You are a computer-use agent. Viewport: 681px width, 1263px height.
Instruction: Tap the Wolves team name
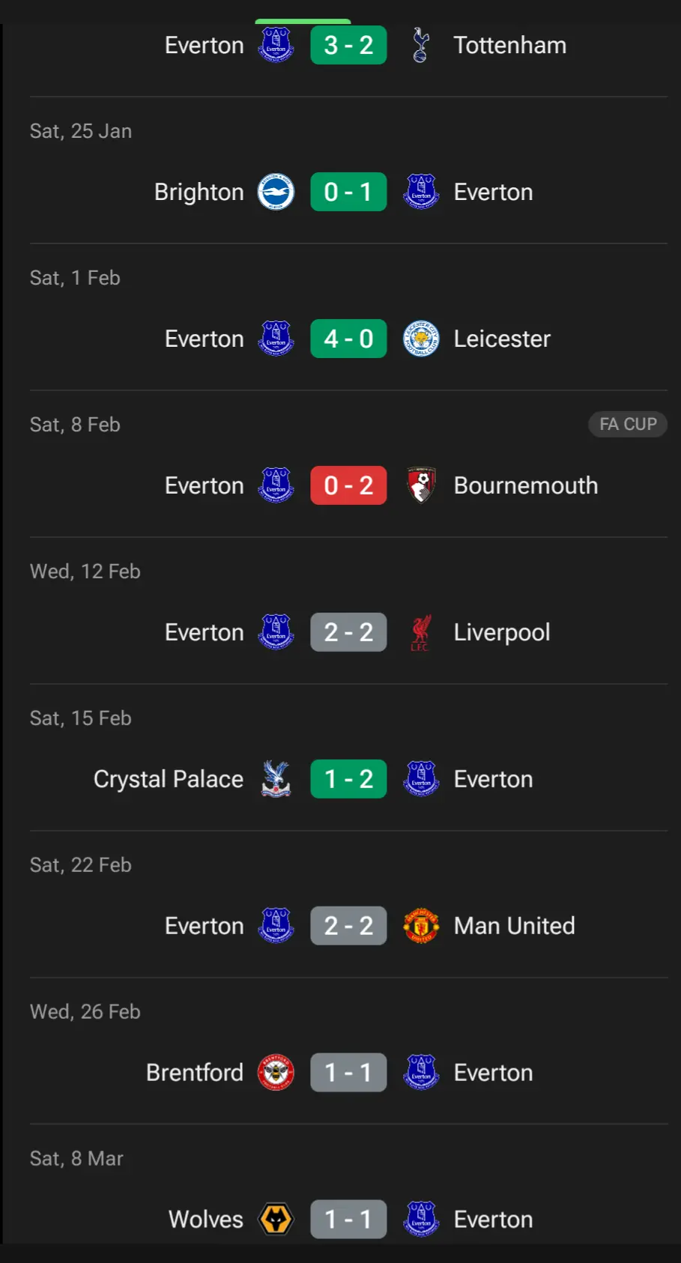click(206, 1220)
